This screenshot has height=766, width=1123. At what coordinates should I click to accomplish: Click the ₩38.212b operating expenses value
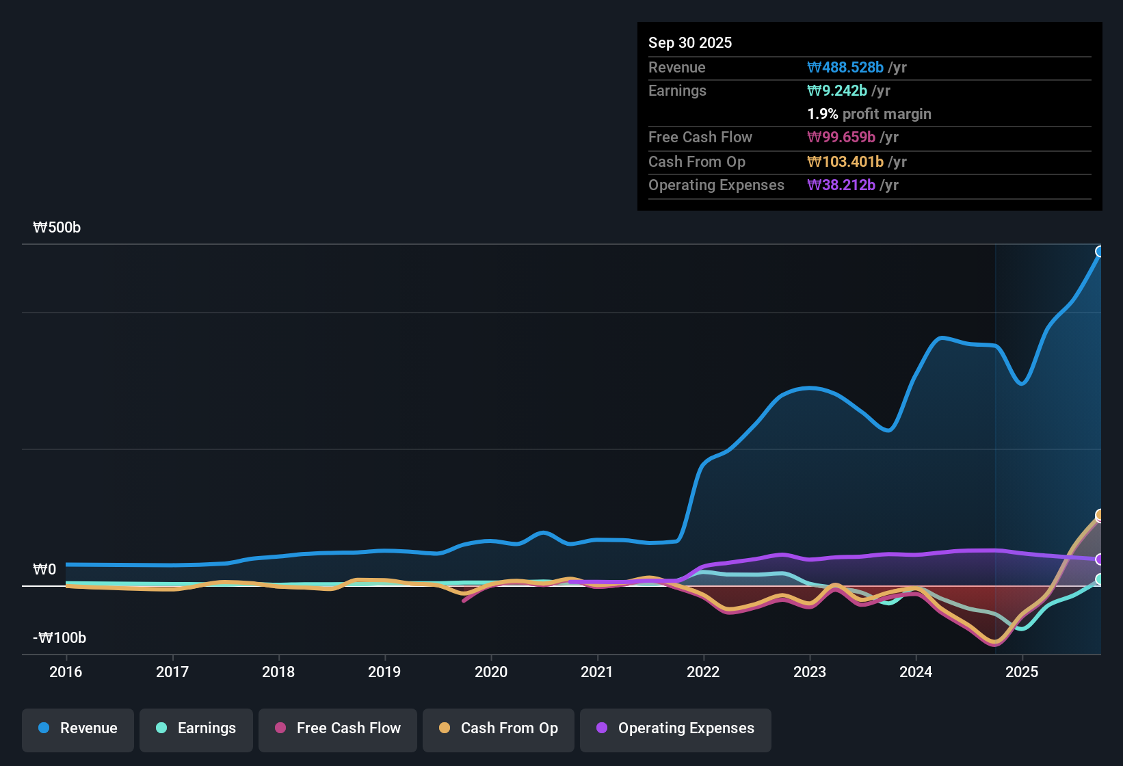point(841,185)
